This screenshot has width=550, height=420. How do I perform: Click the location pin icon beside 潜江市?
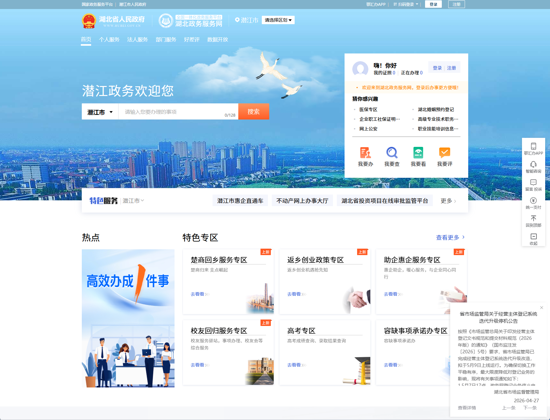coord(237,20)
